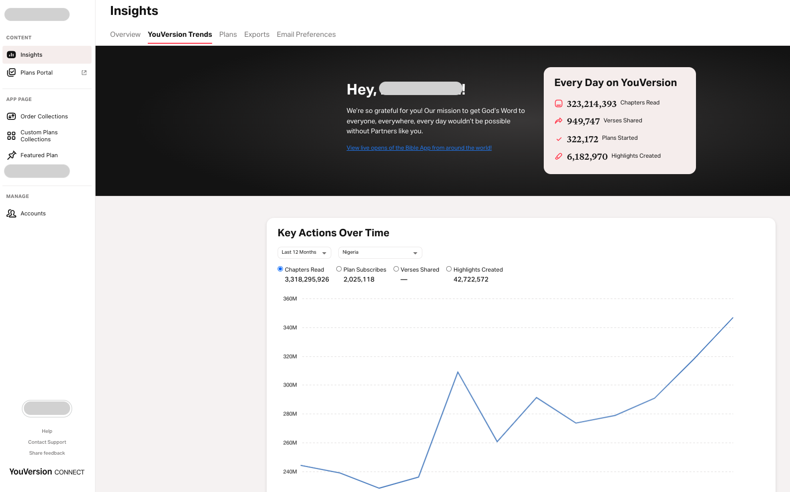Click the 949,747 Verses Shared figure
This screenshot has width=790, height=492.
[x=583, y=121]
